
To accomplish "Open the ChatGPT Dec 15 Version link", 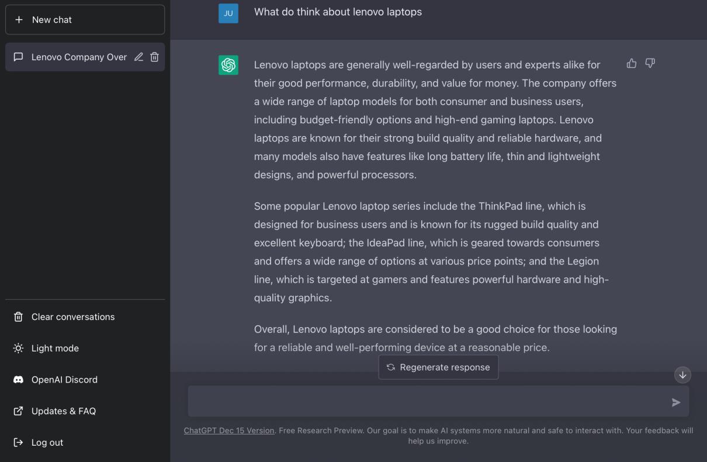I will tap(229, 430).
